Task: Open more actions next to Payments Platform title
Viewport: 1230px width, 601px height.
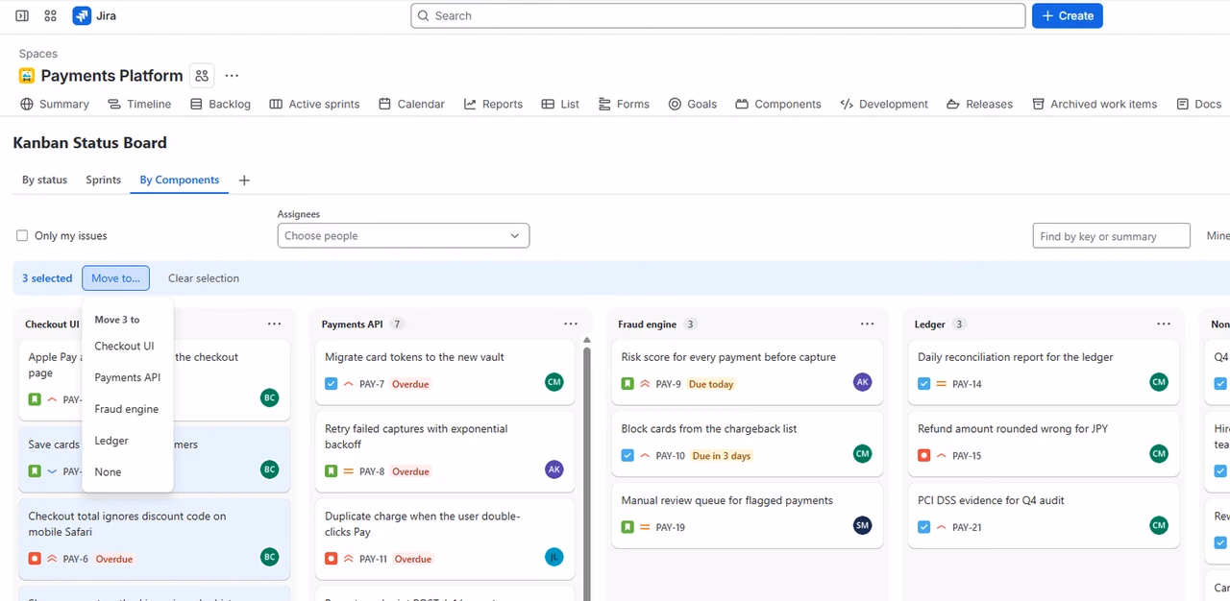Action: click(x=232, y=76)
